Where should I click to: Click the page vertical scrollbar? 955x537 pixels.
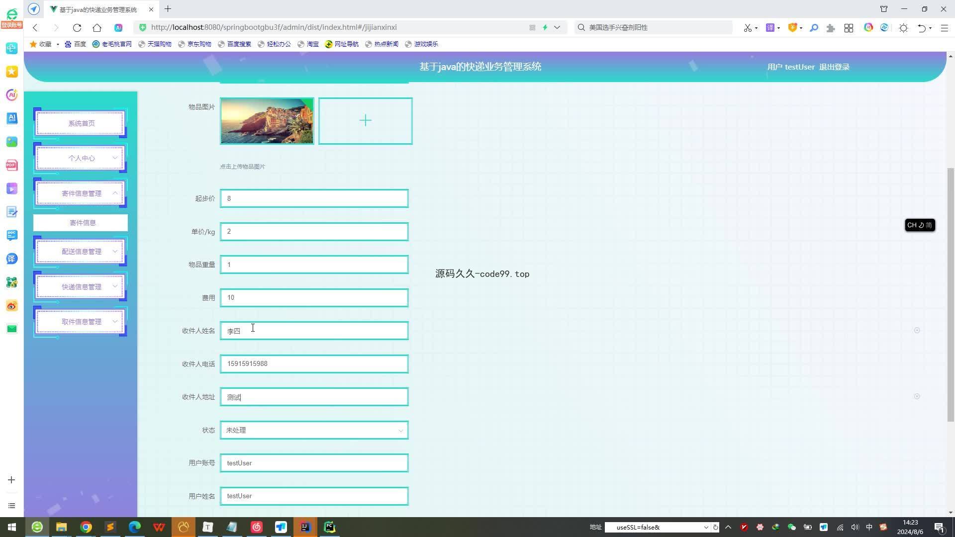(951, 296)
